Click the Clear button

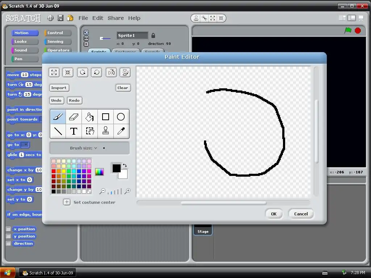point(123,88)
